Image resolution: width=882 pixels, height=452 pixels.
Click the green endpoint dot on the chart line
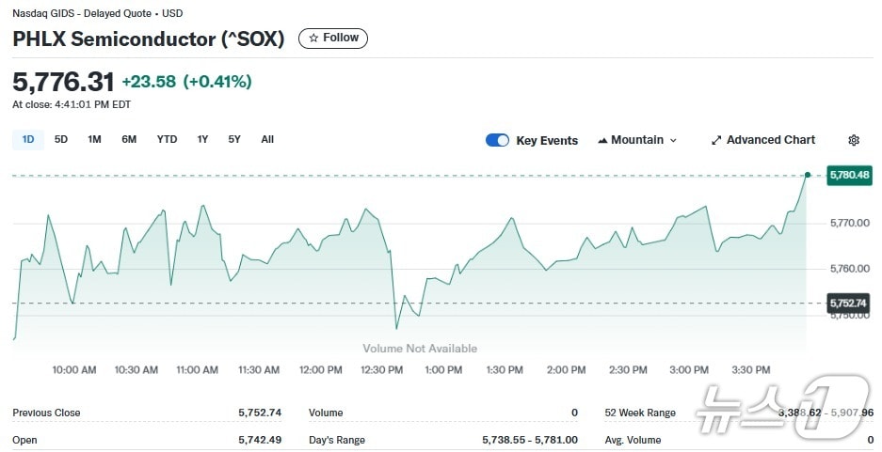point(808,175)
